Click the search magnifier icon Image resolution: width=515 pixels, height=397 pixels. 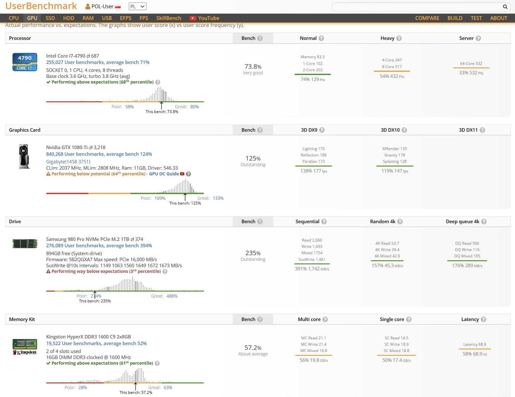[x=505, y=7]
